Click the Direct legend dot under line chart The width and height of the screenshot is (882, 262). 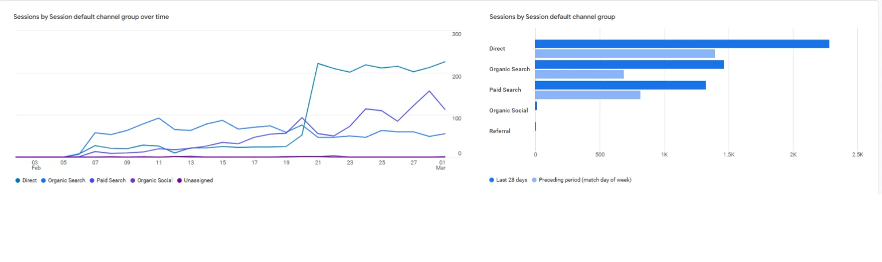click(18, 180)
